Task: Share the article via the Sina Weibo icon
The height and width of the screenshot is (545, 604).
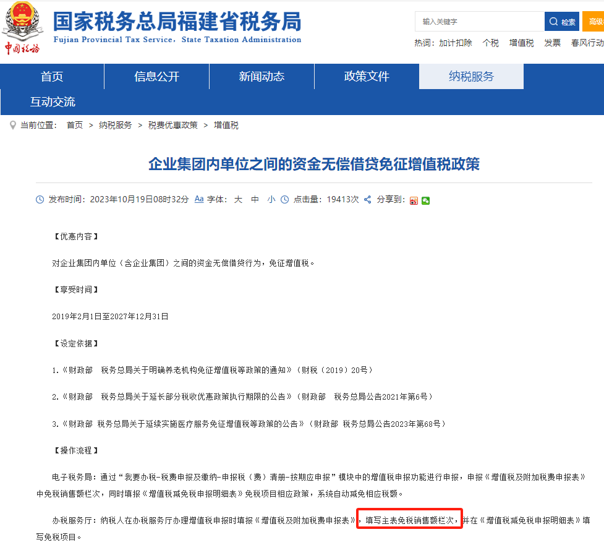Action: click(x=413, y=201)
